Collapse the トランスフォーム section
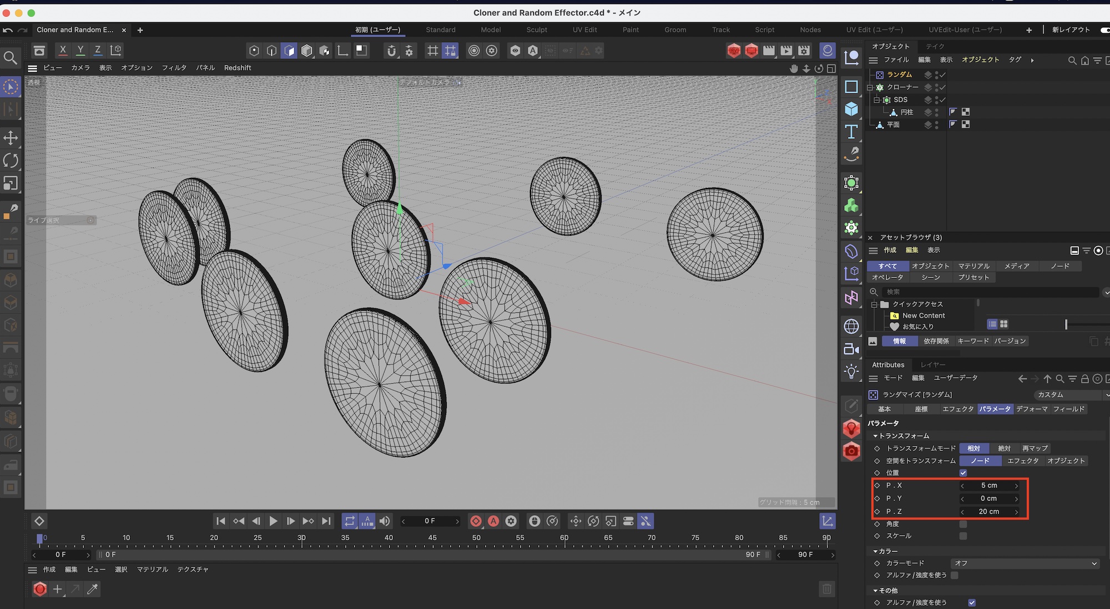The height and width of the screenshot is (609, 1110). click(x=875, y=436)
